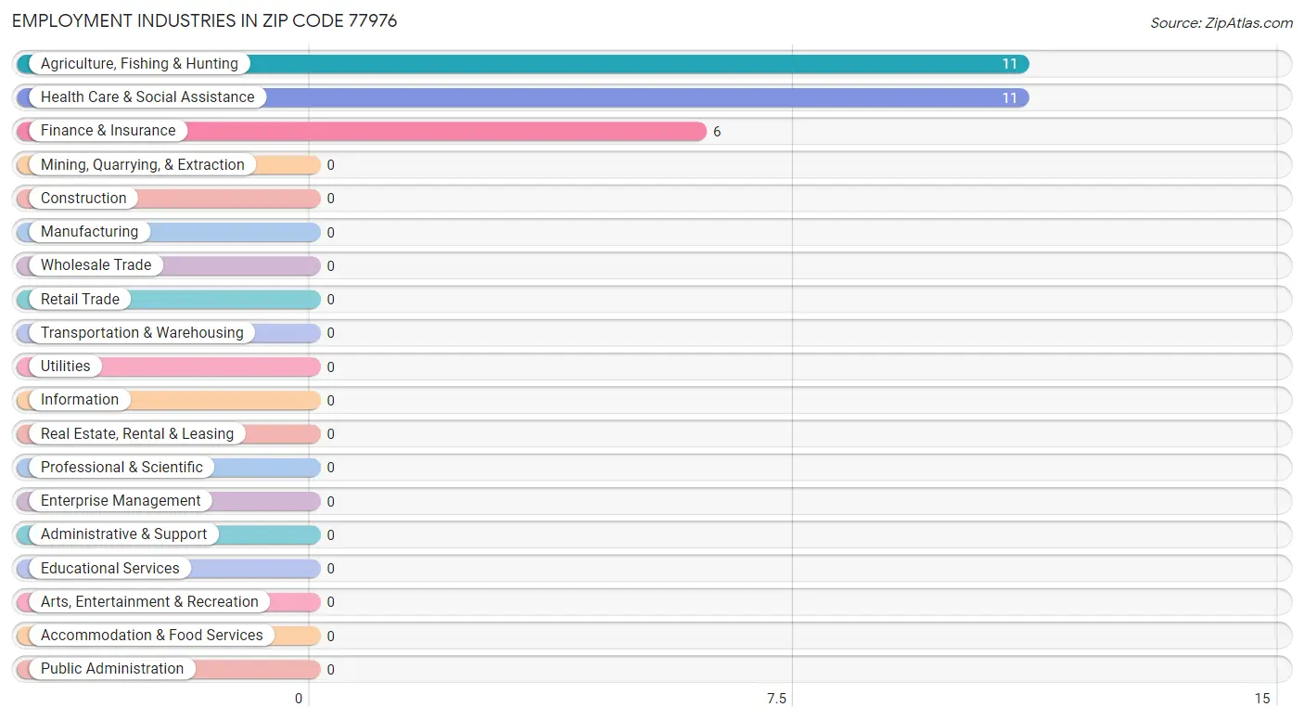Select the Mining, Quarrying, & Extraction label

143,164
